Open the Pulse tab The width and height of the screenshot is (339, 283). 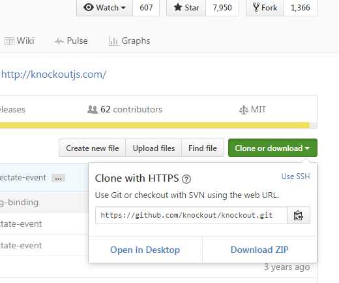(71, 41)
